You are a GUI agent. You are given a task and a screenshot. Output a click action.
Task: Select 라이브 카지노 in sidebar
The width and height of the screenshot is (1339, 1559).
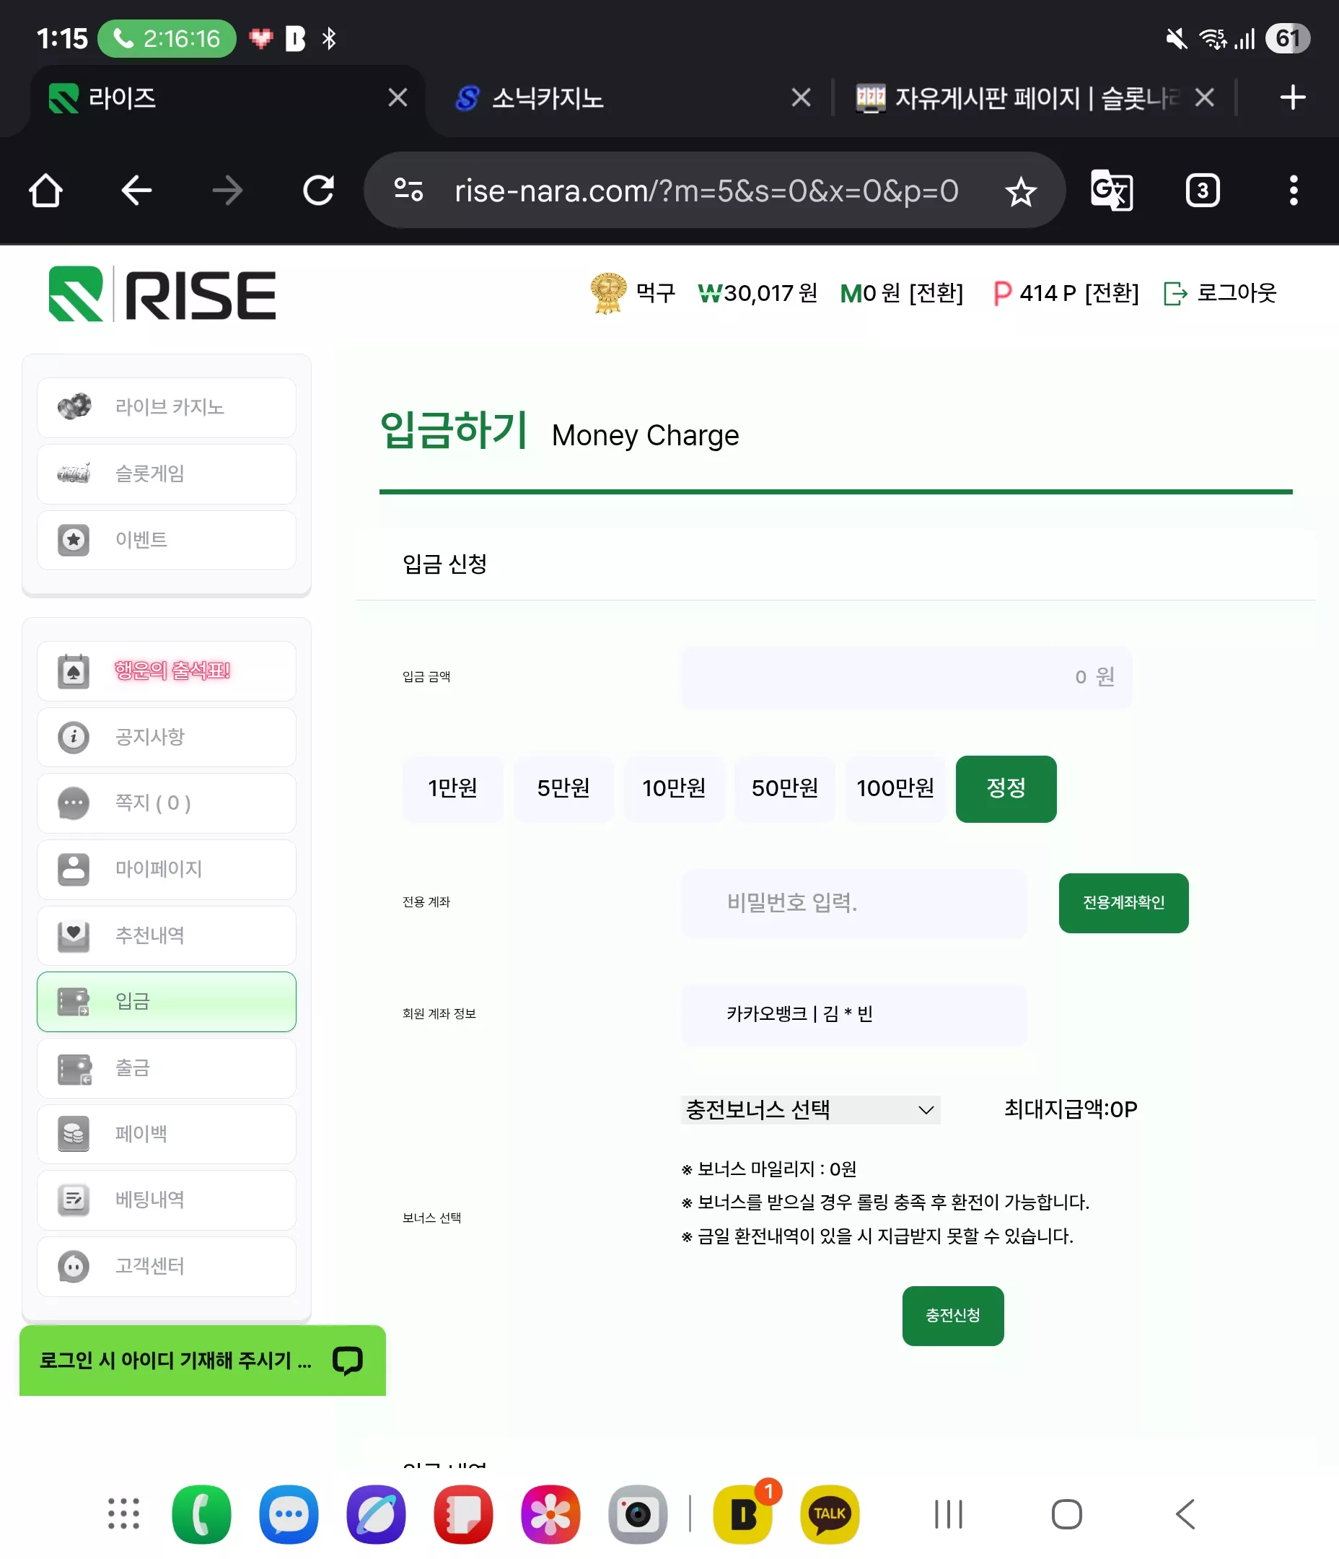coord(166,407)
